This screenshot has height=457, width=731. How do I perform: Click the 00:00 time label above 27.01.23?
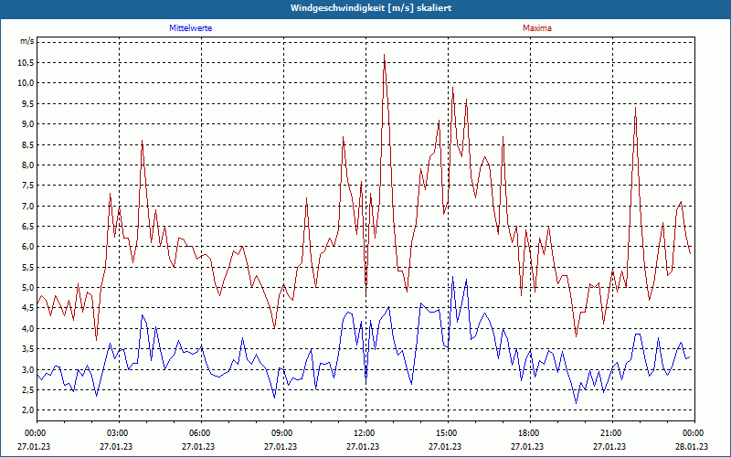(x=34, y=433)
